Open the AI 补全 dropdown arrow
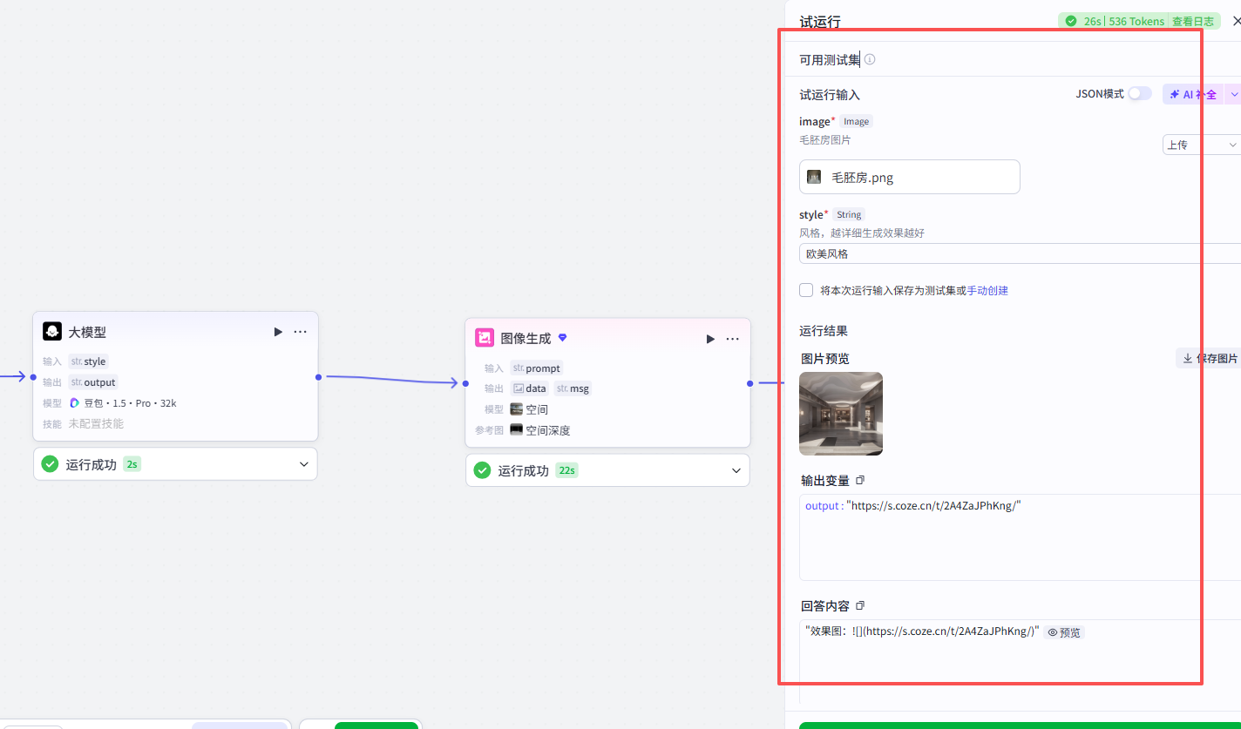 (x=1233, y=94)
